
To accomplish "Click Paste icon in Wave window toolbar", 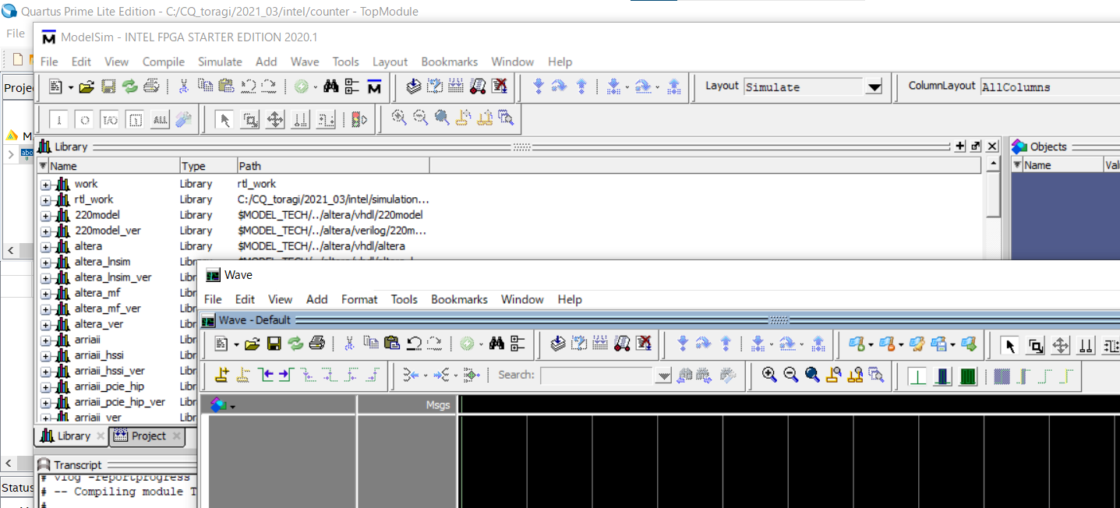I will 391,344.
